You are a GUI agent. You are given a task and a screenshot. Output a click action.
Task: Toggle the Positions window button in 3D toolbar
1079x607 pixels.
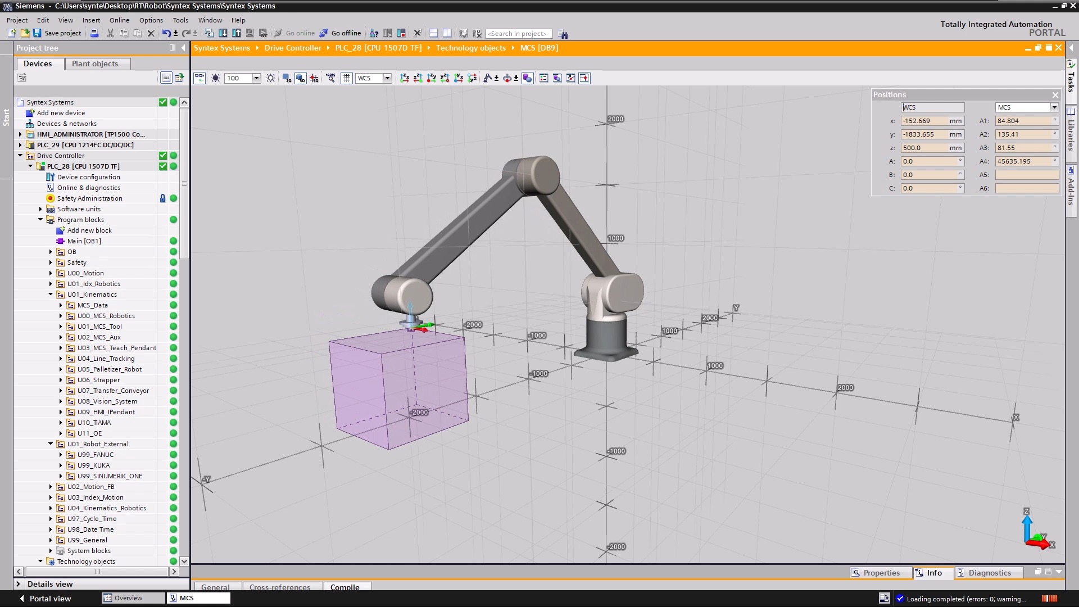point(584,78)
